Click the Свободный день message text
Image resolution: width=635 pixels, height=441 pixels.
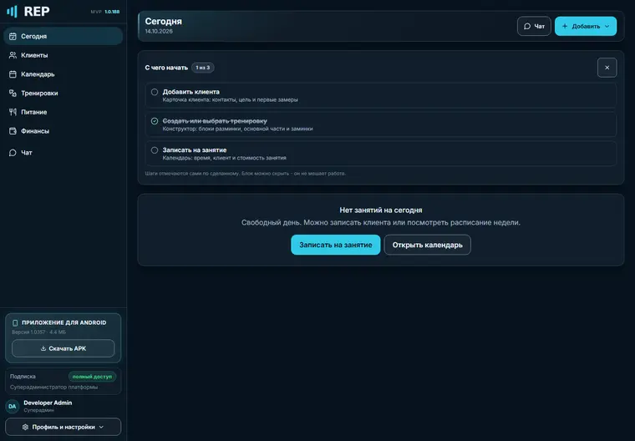point(381,222)
